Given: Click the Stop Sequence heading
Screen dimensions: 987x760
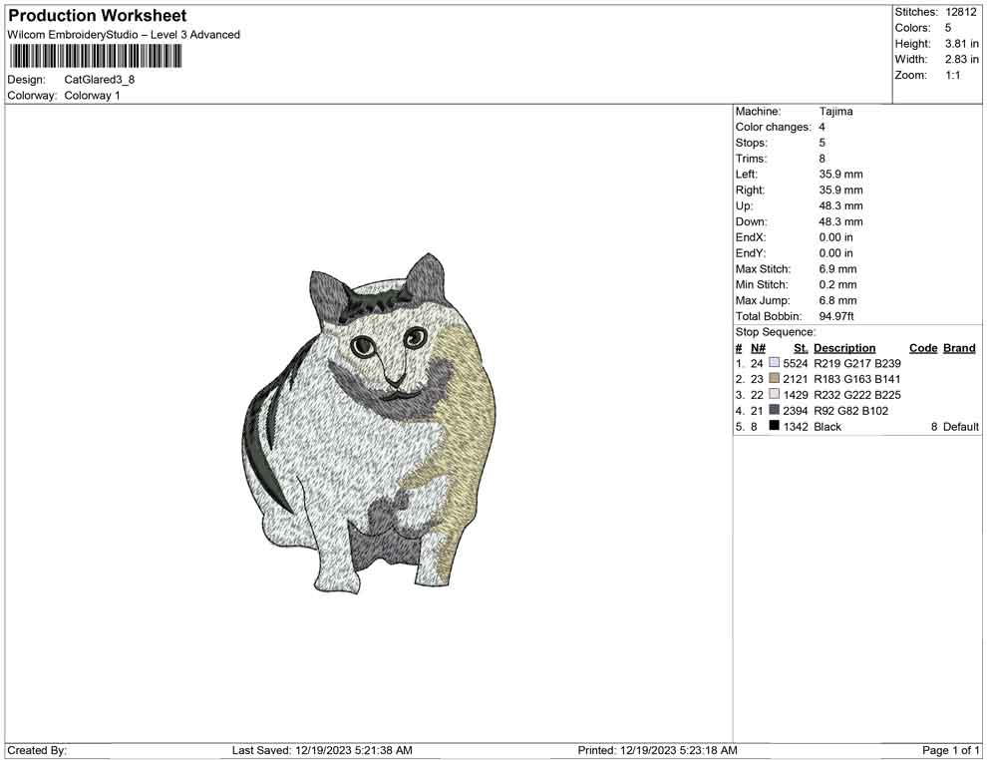Looking at the screenshot, I should [775, 331].
